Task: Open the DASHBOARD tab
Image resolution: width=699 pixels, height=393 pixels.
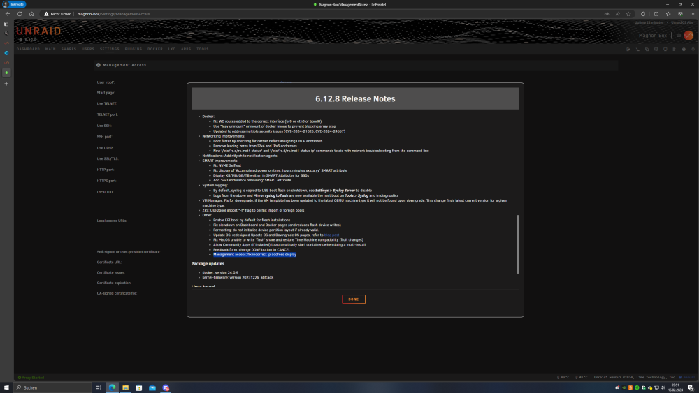Action: [28, 49]
